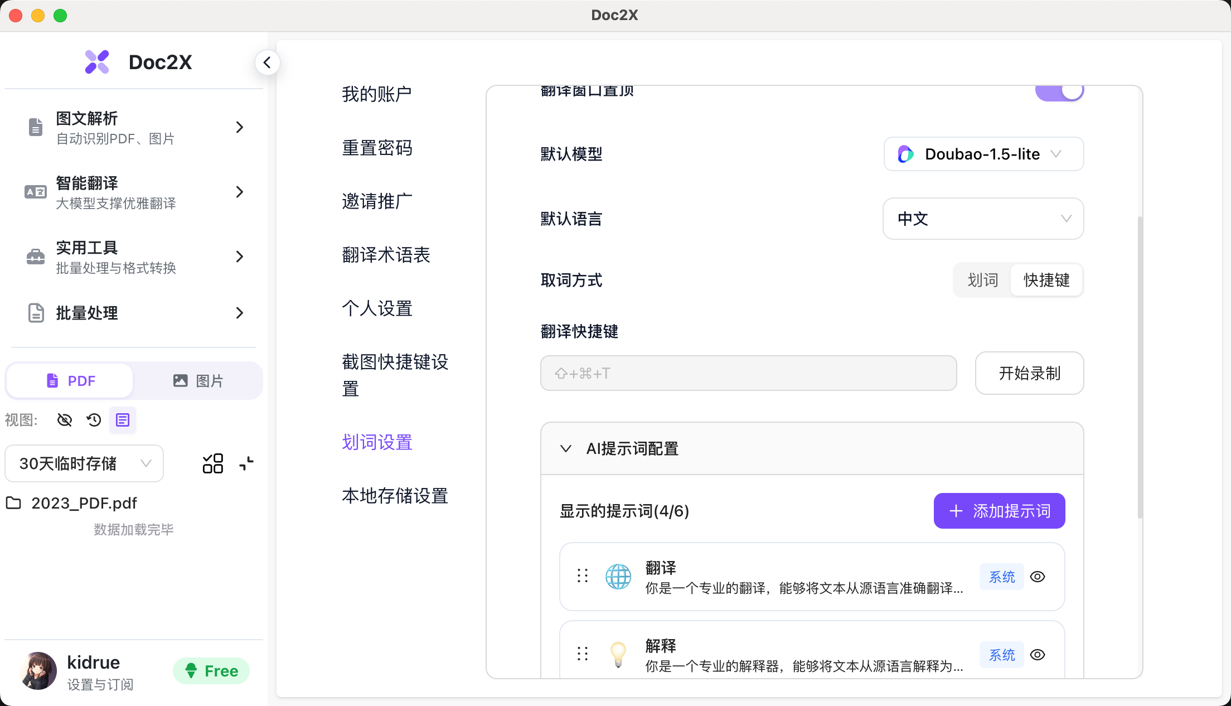This screenshot has height=706, width=1231.
Task: Click the multi-select icon beside storage dropdown
Action: [212, 463]
